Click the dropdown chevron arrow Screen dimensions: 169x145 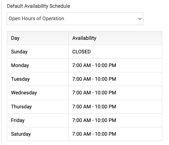coord(140,19)
